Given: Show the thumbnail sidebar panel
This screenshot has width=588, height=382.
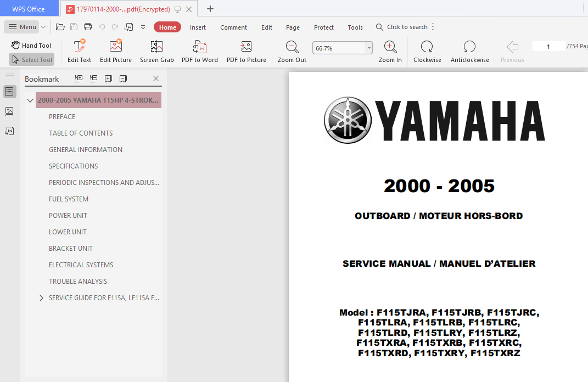Looking at the screenshot, I should click(x=9, y=111).
